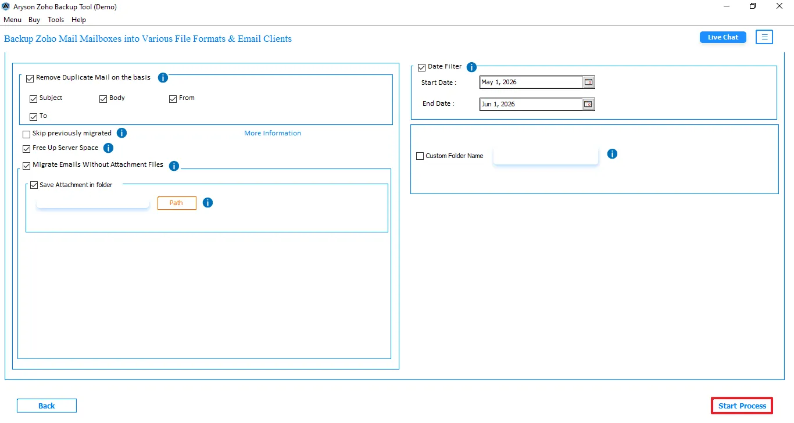This screenshot has width=794, height=423.
Task: Toggle the To checkbox
Action: pyautogui.click(x=34, y=117)
